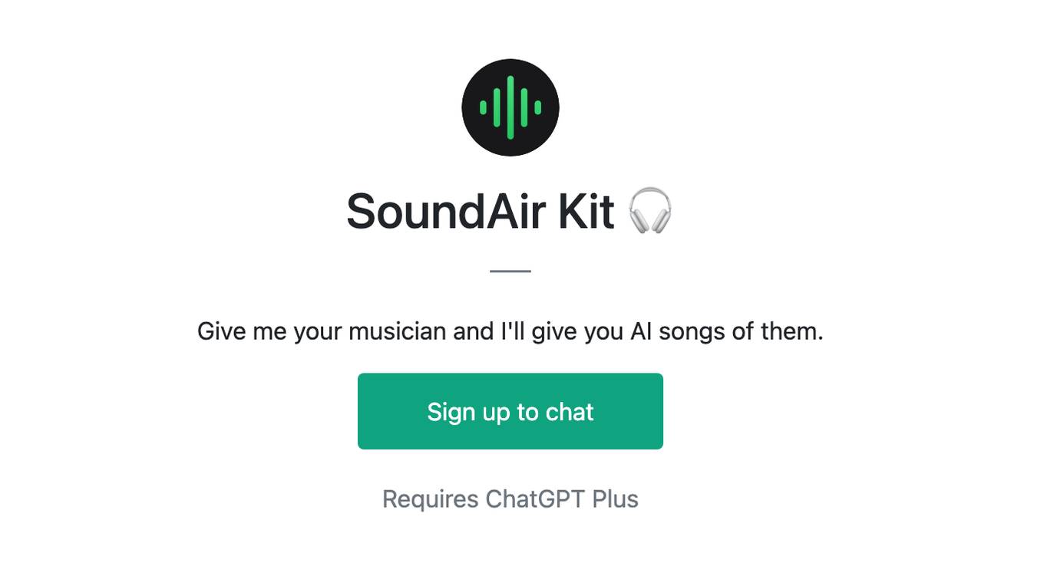Click the SoundAir Kit circular waveform logo
1044x586 pixels.
[x=510, y=107]
